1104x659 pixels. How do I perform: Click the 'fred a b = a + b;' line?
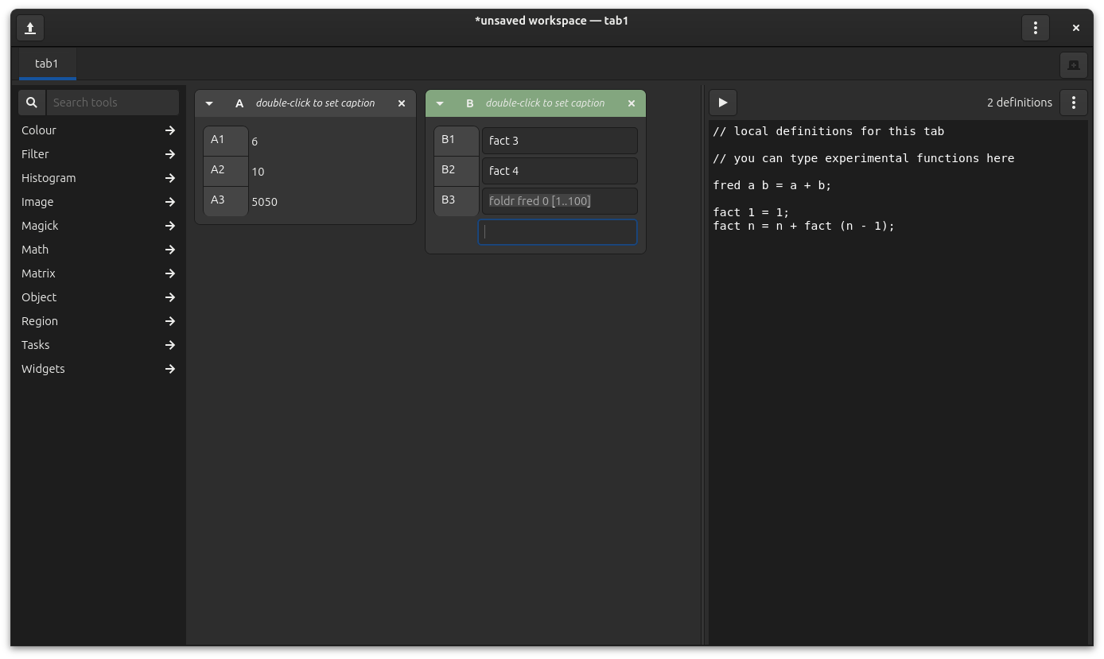point(772,185)
